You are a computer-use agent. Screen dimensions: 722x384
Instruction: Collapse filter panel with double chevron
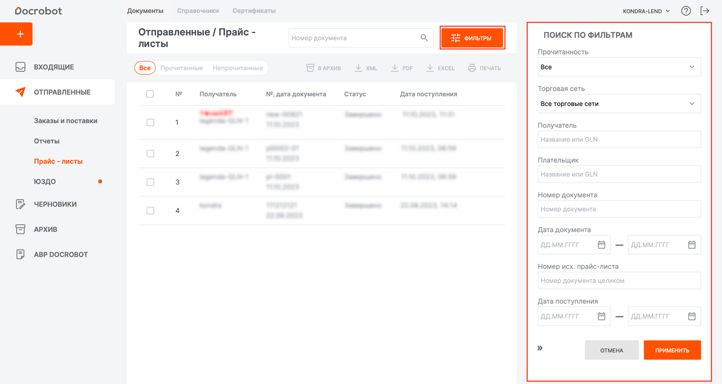pyautogui.click(x=540, y=348)
